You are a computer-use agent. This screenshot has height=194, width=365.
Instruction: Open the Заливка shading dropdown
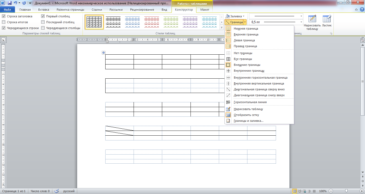pos(243,16)
